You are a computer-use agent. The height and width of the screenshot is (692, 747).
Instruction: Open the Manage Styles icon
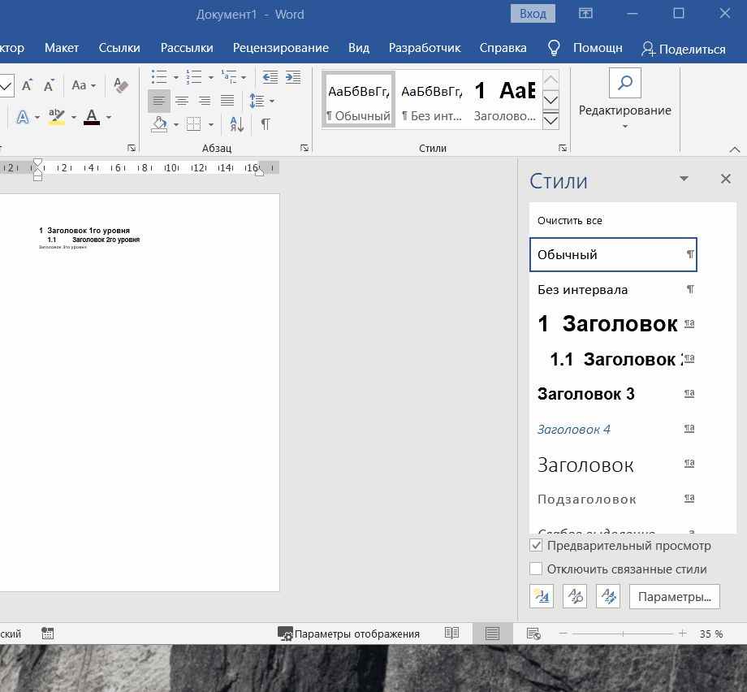tap(608, 596)
